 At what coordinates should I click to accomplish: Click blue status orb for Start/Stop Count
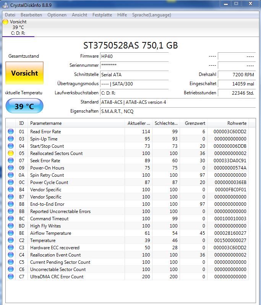(11, 146)
